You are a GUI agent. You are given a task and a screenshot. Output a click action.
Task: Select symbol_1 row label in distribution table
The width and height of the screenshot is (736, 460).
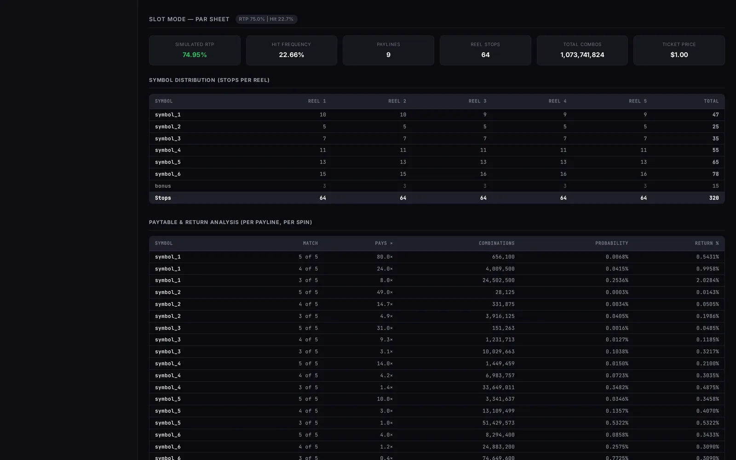point(168,115)
